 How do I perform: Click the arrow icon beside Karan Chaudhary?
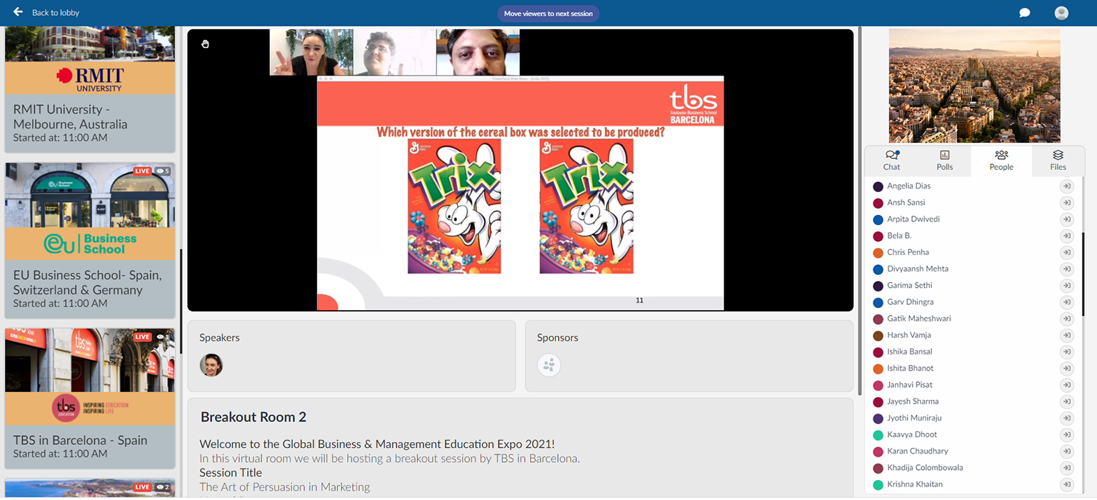coord(1066,451)
